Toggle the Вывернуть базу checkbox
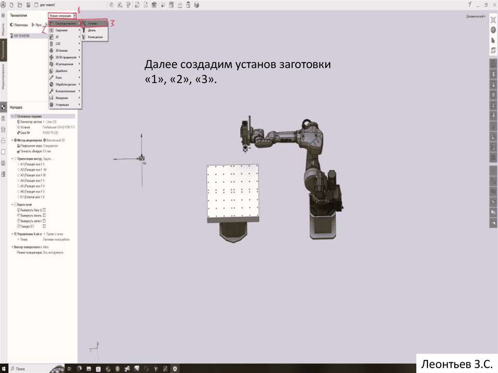Screen dimensions: 498x373 click(x=44, y=210)
